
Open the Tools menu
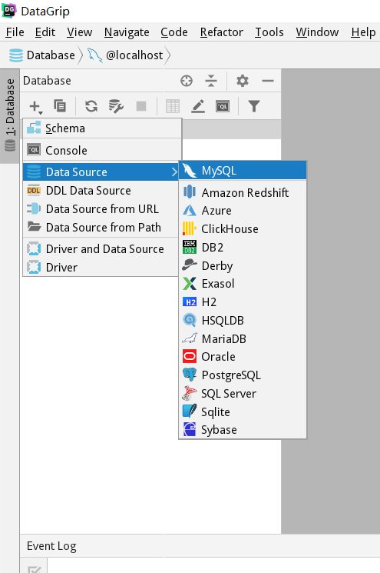pyautogui.click(x=269, y=32)
